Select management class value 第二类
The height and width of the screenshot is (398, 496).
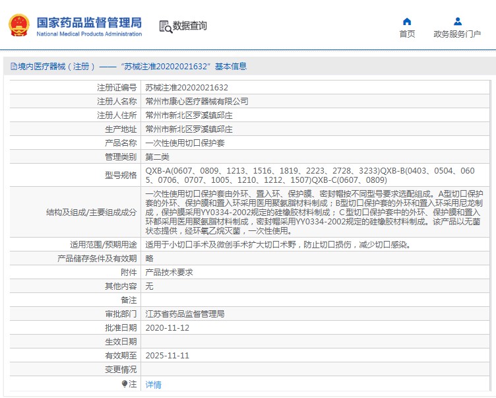pos(157,156)
